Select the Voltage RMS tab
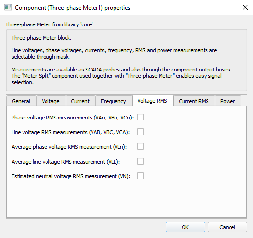The width and height of the screenshot is (253, 238). 153,101
